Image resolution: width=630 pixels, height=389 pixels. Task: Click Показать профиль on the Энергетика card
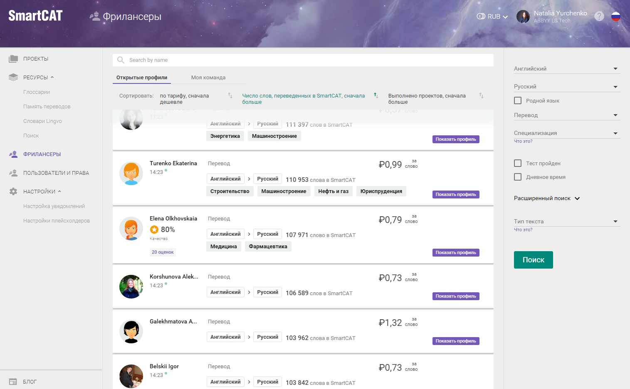[x=456, y=139]
